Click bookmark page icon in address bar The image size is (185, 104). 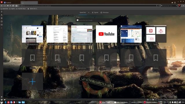pyautogui.click(x=157, y=6)
